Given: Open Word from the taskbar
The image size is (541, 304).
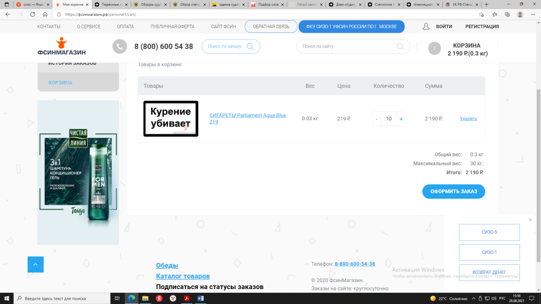Looking at the screenshot, I should click(x=201, y=298).
